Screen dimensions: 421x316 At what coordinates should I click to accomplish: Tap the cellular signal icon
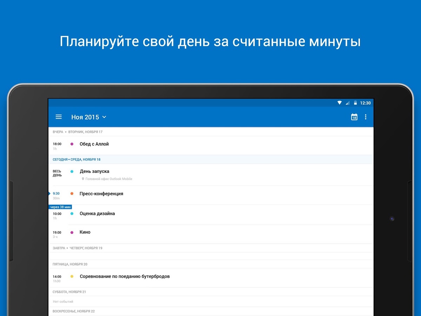[x=347, y=103]
